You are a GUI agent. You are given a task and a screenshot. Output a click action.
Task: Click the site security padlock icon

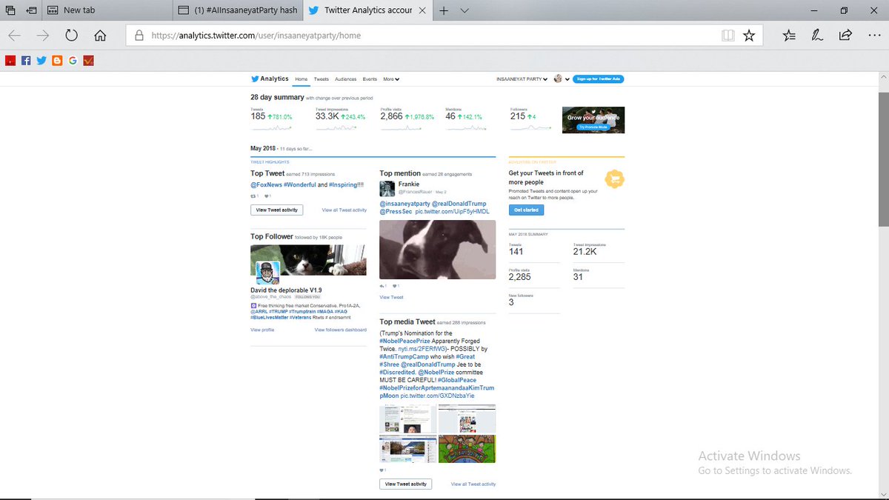139,36
